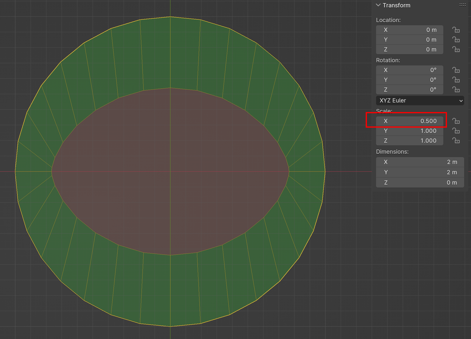Edit Dimensions X value 2 m
The height and width of the screenshot is (339, 471).
tap(420, 162)
